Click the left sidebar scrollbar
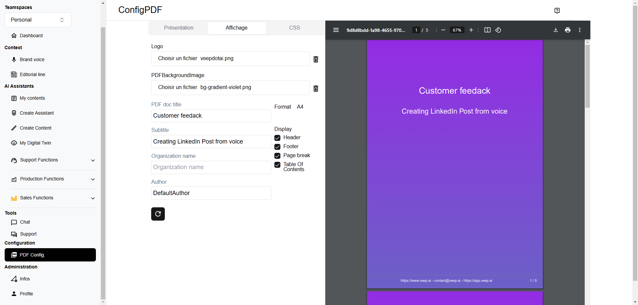 [103, 163]
